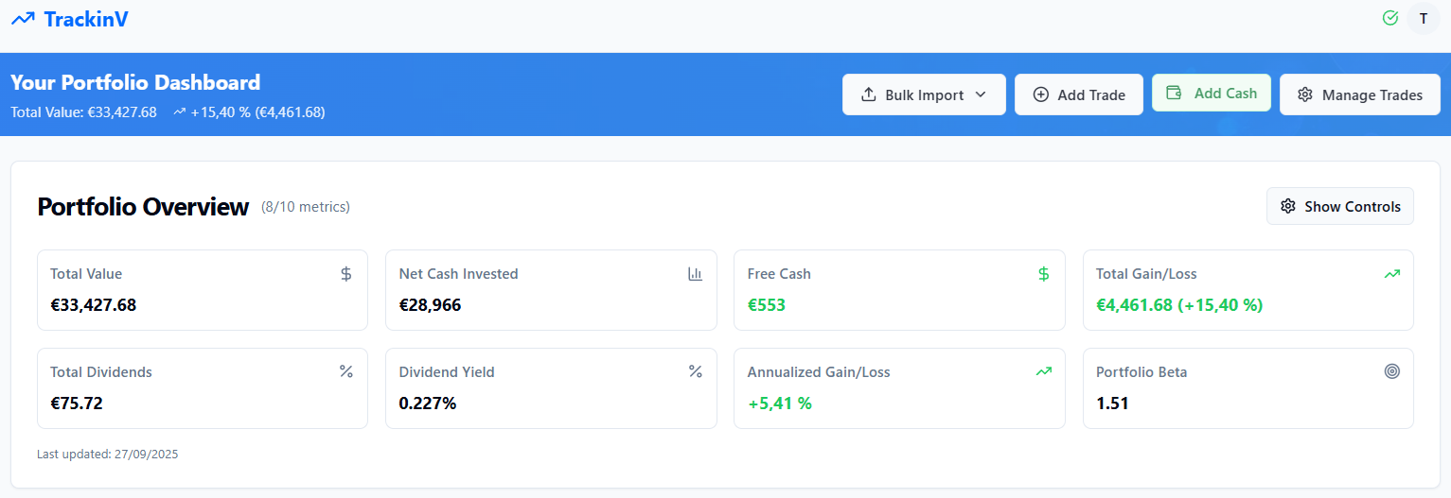This screenshot has width=1451, height=498.
Task: Click the Annualized Gain/Loss label
Action: tap(819, 371)
